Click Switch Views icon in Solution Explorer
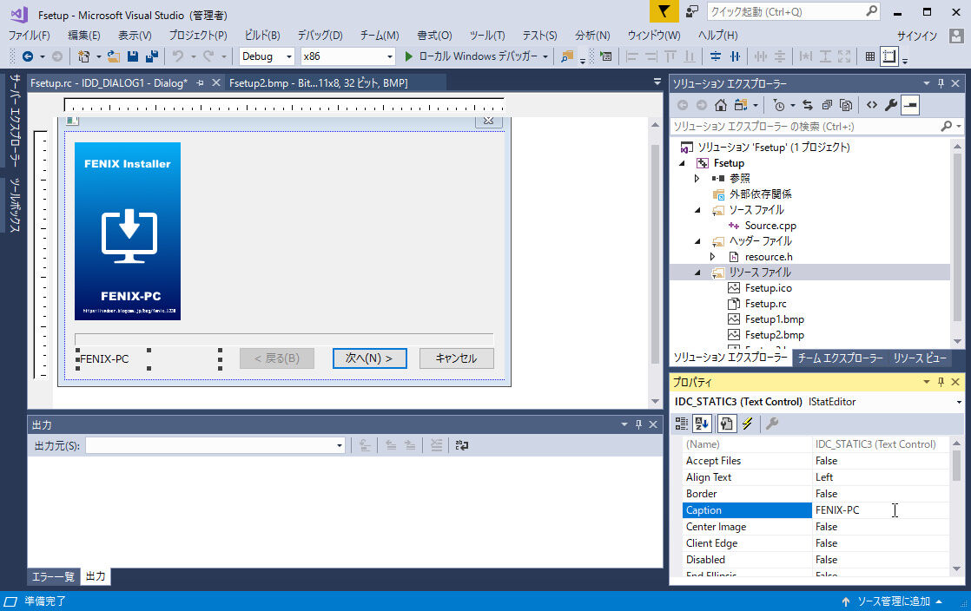Viewport: 971px width, 611px height. click(741, 105)
